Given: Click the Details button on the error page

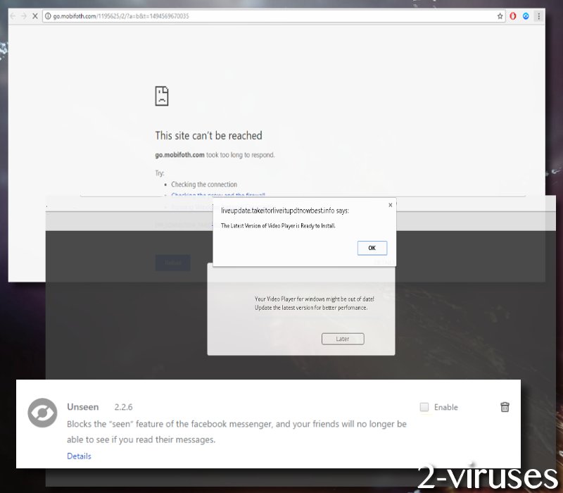Looking at the screenshot, I should pyautogui.click(x=173, y=263).
